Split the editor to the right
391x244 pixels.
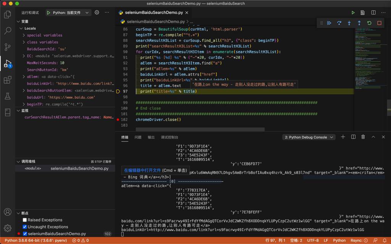pyautogui.click(x=373, y=13)
